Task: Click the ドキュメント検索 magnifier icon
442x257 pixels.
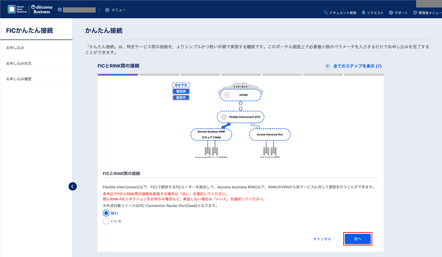Action: point(326,13)
